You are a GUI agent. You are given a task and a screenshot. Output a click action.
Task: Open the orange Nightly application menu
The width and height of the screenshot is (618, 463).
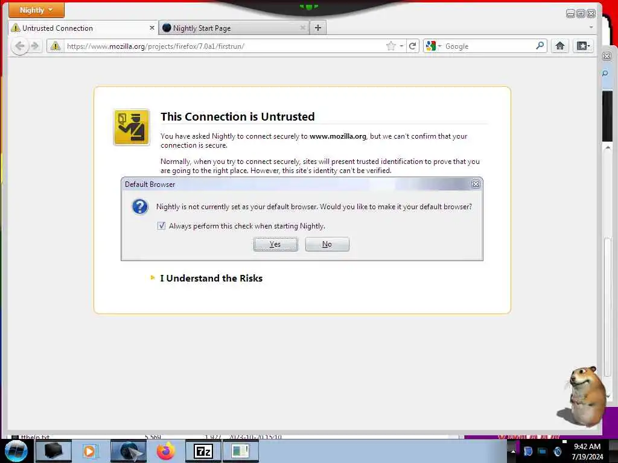click(36, 10)
